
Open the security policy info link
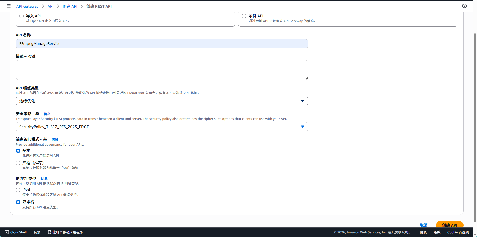point(47,114)
